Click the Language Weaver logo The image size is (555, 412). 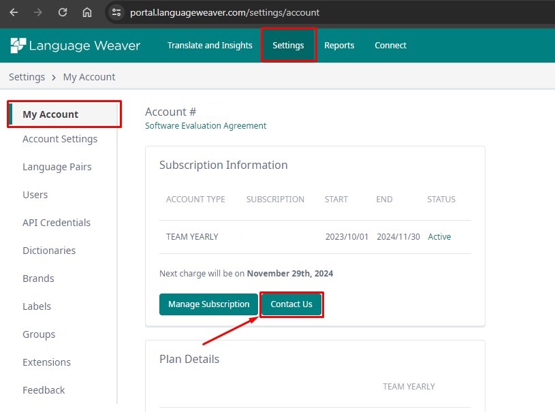pos(76,46)
